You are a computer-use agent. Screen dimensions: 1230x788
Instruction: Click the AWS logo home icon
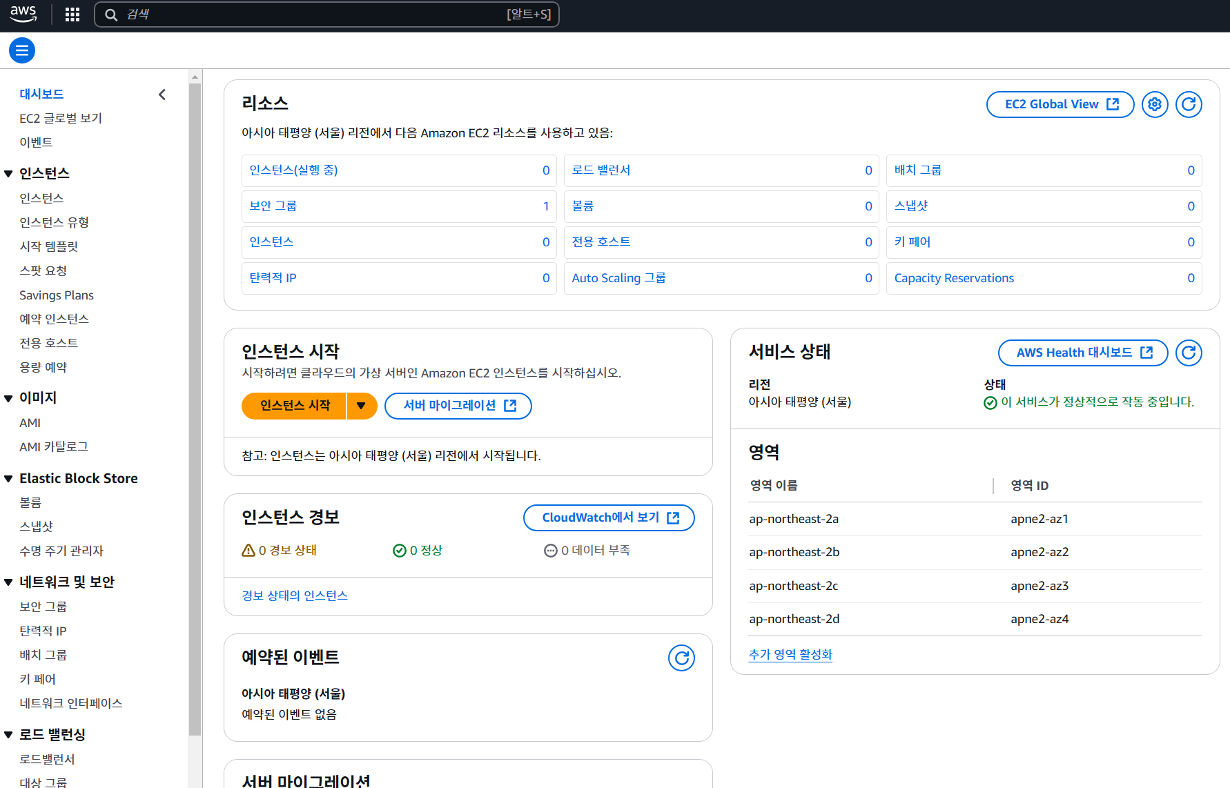23,14
